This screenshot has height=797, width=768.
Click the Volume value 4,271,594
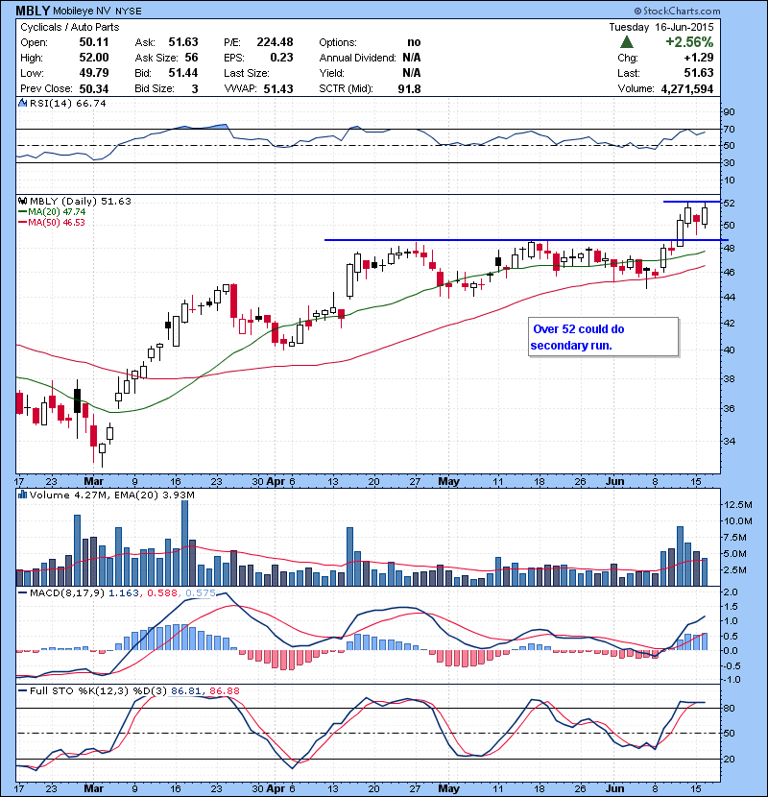click(x=687, y=88)
